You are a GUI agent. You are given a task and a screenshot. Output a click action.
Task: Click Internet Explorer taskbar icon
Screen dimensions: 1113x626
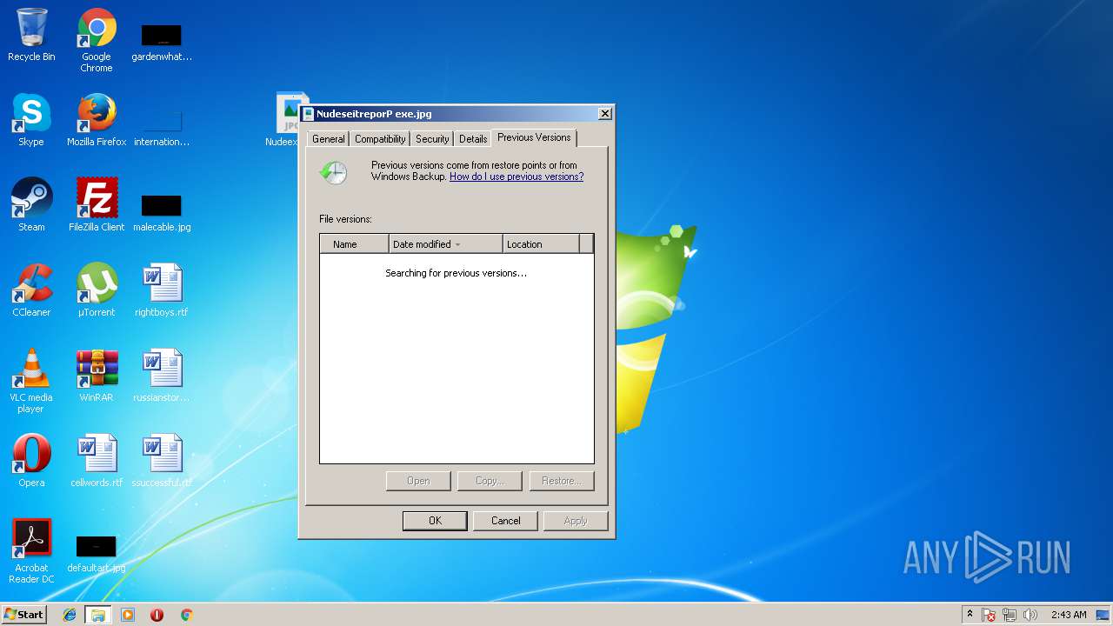70,615
